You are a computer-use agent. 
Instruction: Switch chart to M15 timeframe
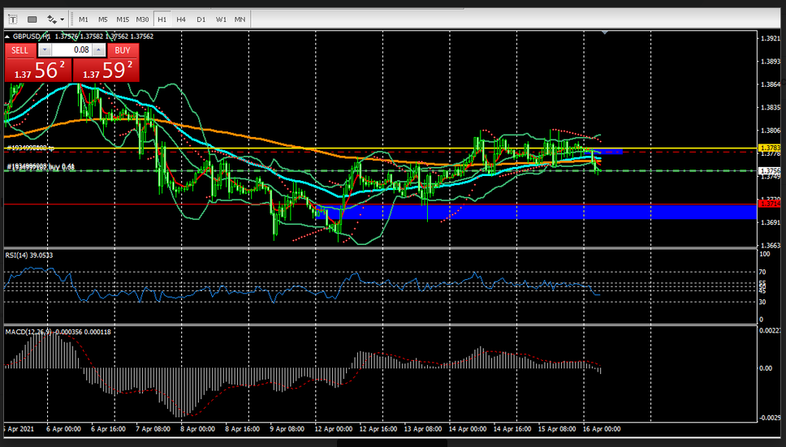[123, 19]
